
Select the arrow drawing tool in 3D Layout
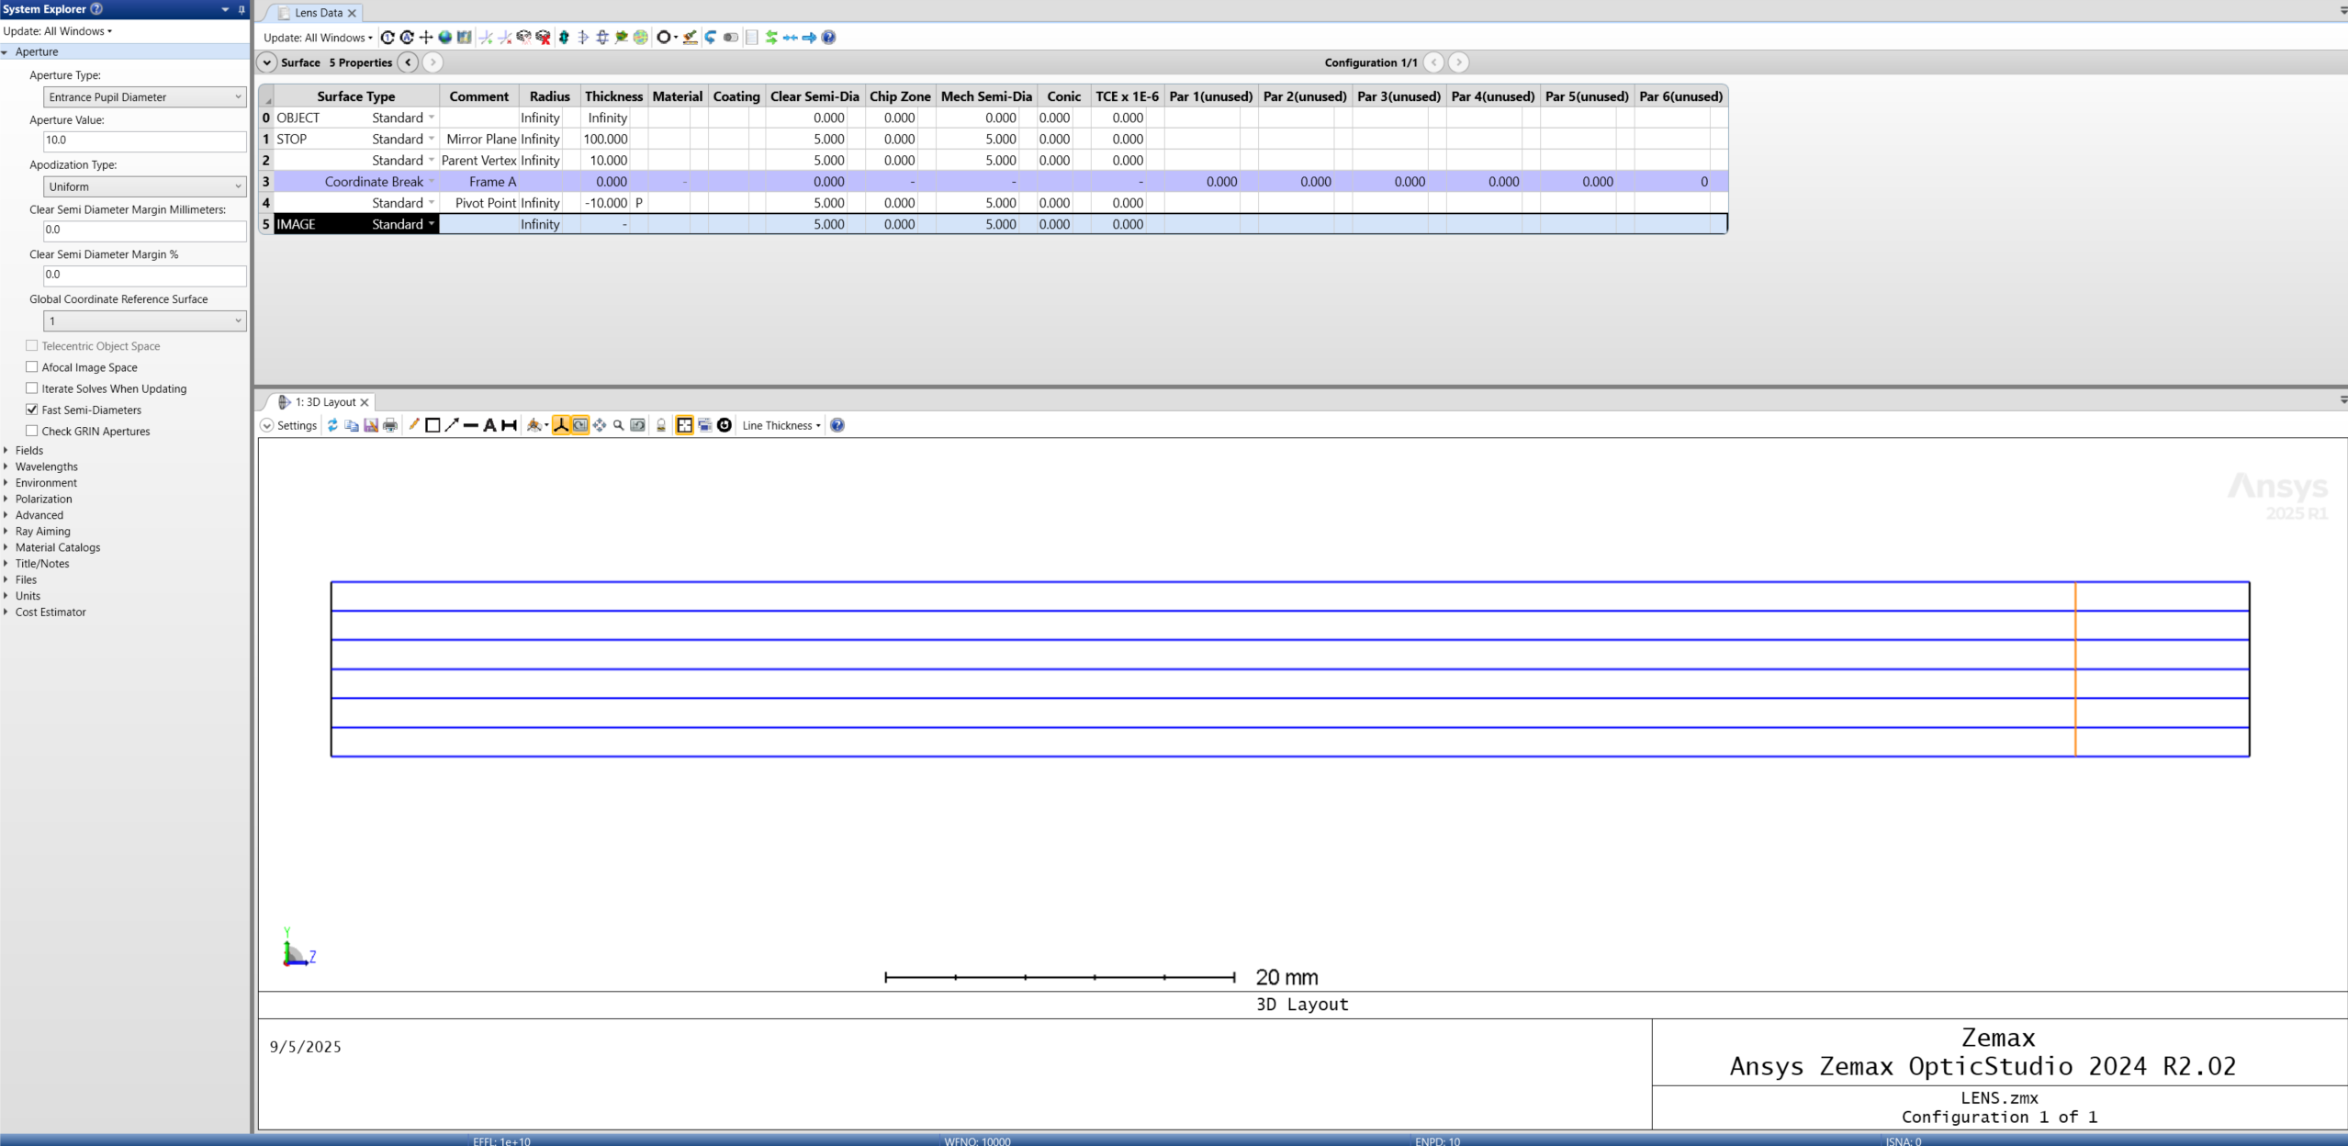pyautogui.click(x=452, y=425)
